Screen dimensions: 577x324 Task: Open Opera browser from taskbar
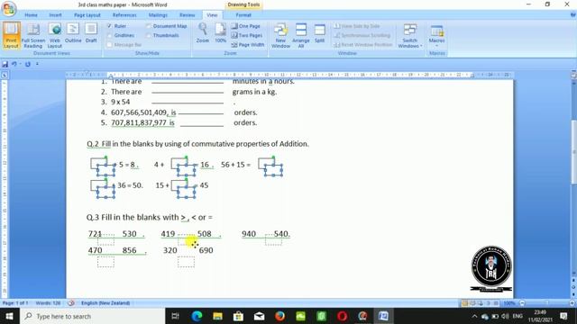click(342, 316)
